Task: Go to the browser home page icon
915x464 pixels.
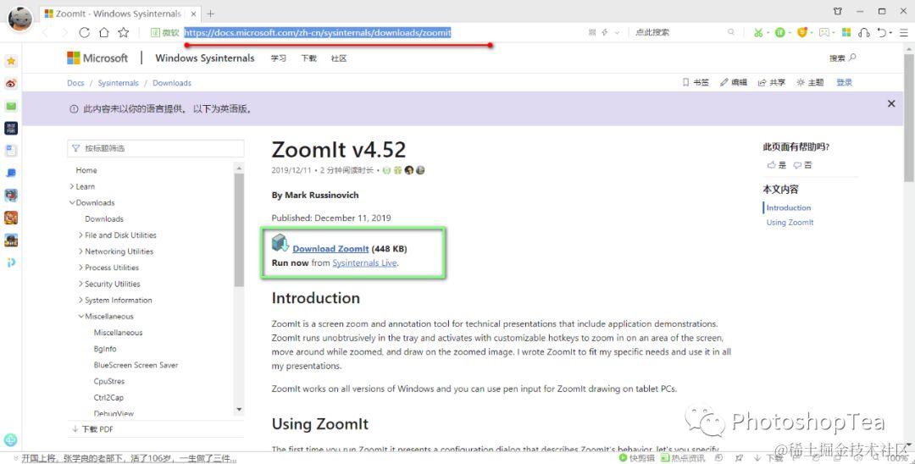Action: point(104,33)
